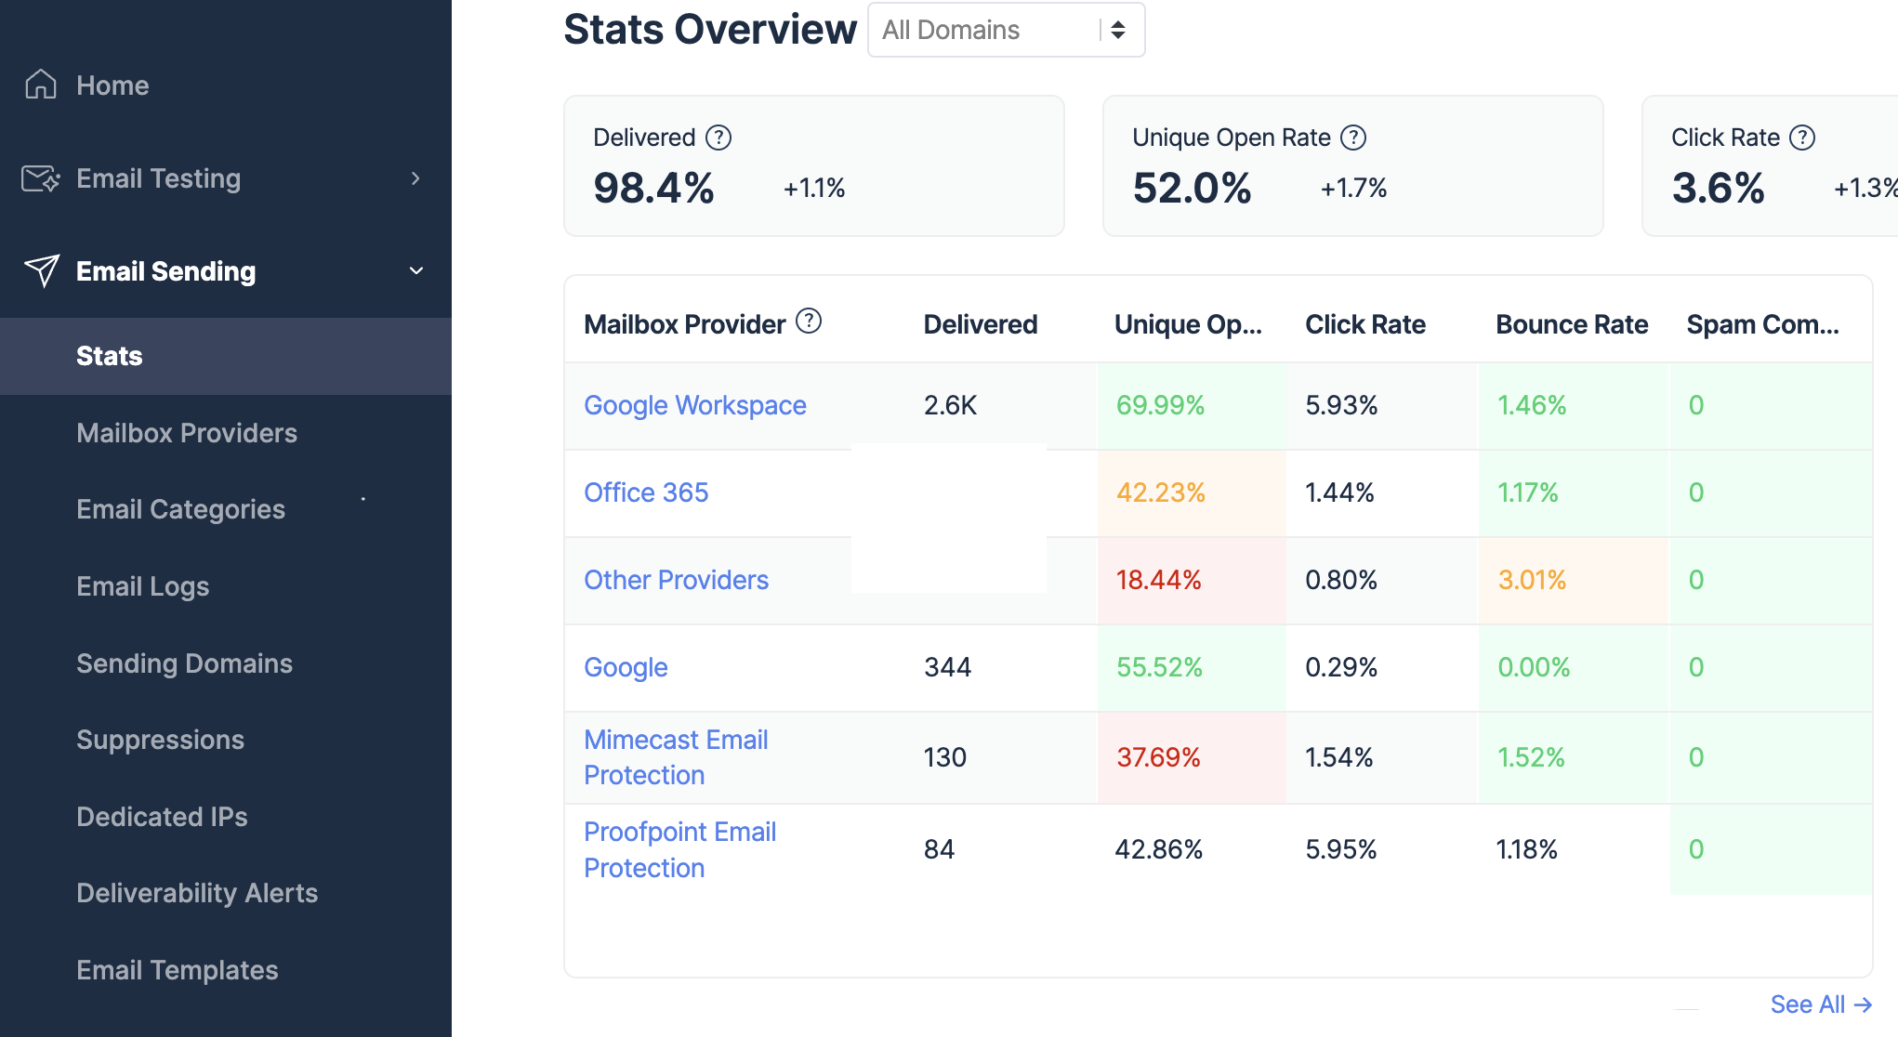
Task: Select Stats in the sidebar
Action: pyautogui.click(x=109, y=356)
